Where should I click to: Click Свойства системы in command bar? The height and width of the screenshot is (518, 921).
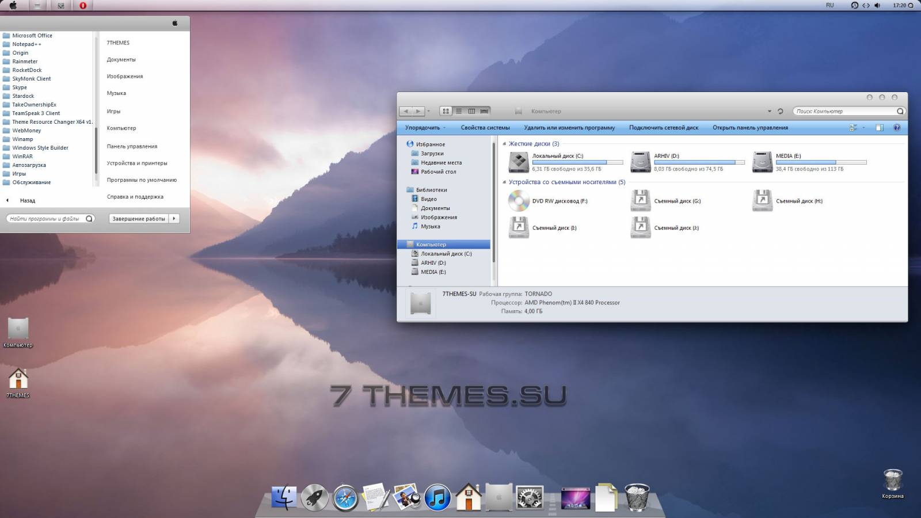[485, 128]
